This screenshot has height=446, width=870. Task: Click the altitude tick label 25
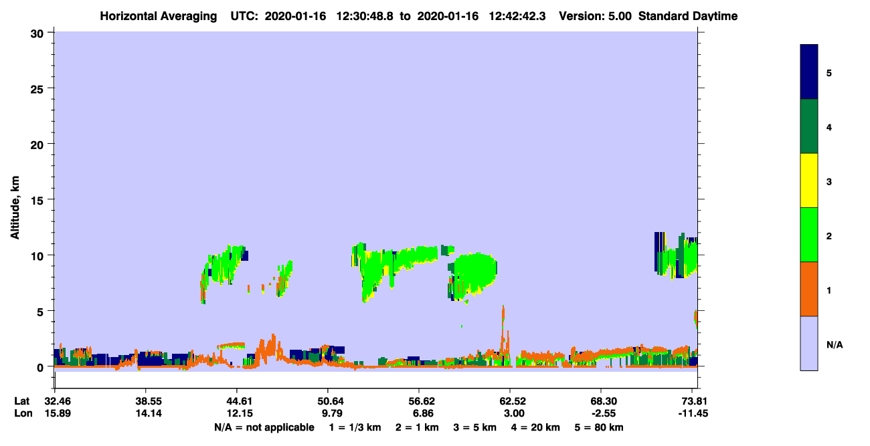(39, 88)
